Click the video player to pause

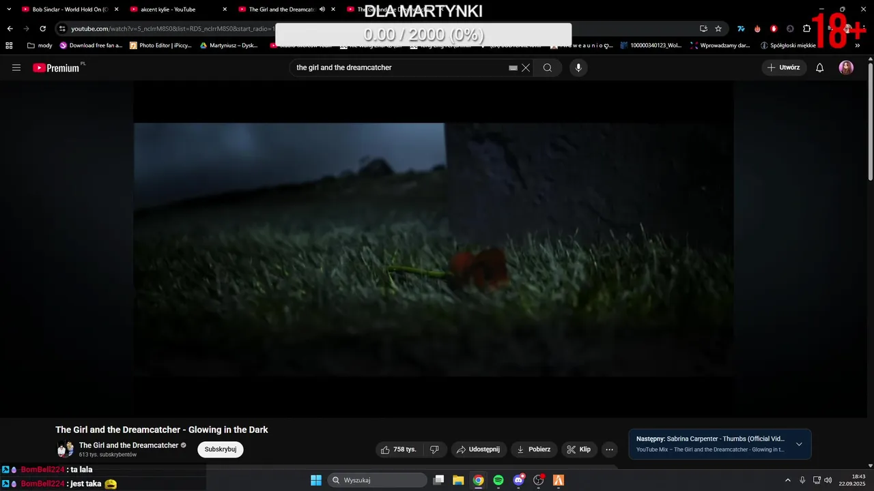[x=434, y=249]
